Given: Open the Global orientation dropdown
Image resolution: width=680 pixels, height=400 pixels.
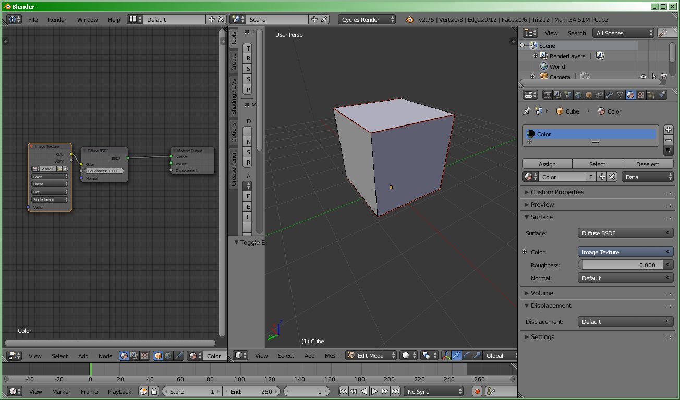Looking at the screenshot, I should click(x=499, y=356).
